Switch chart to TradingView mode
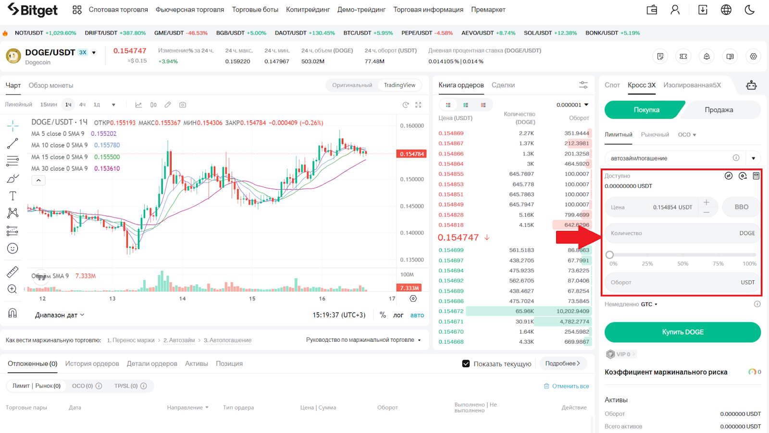The image size is (769, 433). point(399,85)
